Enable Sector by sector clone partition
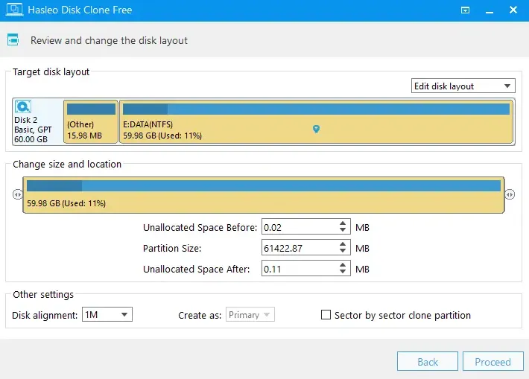Screen dimensions: 529x379 [326, 315]
